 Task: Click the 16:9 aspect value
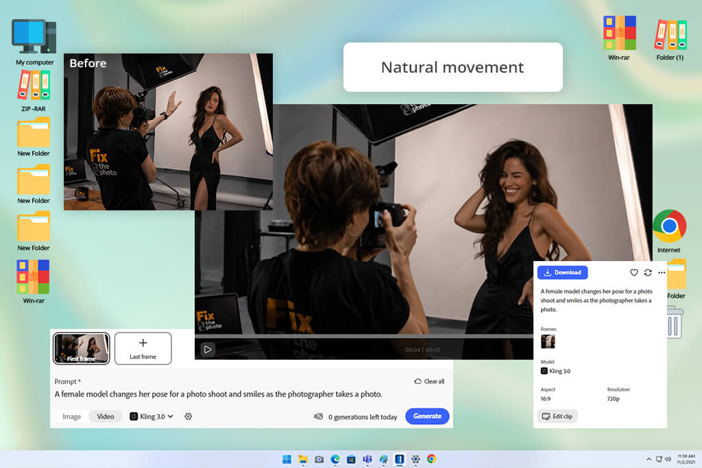(545, 399)
